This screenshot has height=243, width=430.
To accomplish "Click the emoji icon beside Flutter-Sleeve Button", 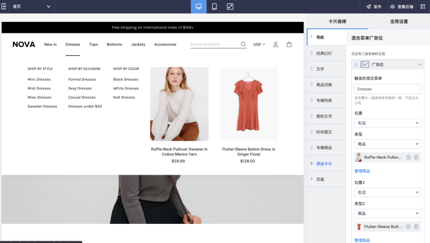I will pyautogui.click(x=408, y=227).
